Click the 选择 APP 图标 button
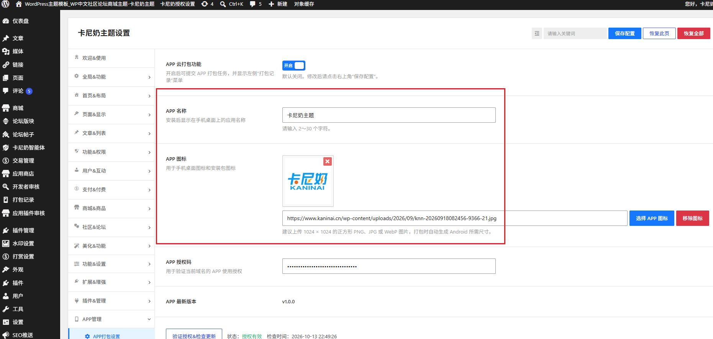 coord(652,218)
